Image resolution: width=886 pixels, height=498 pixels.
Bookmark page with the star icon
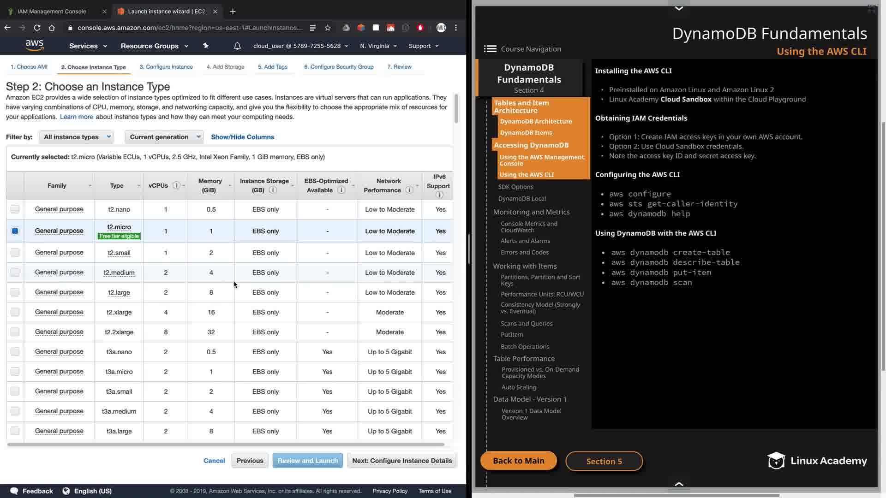328,28
